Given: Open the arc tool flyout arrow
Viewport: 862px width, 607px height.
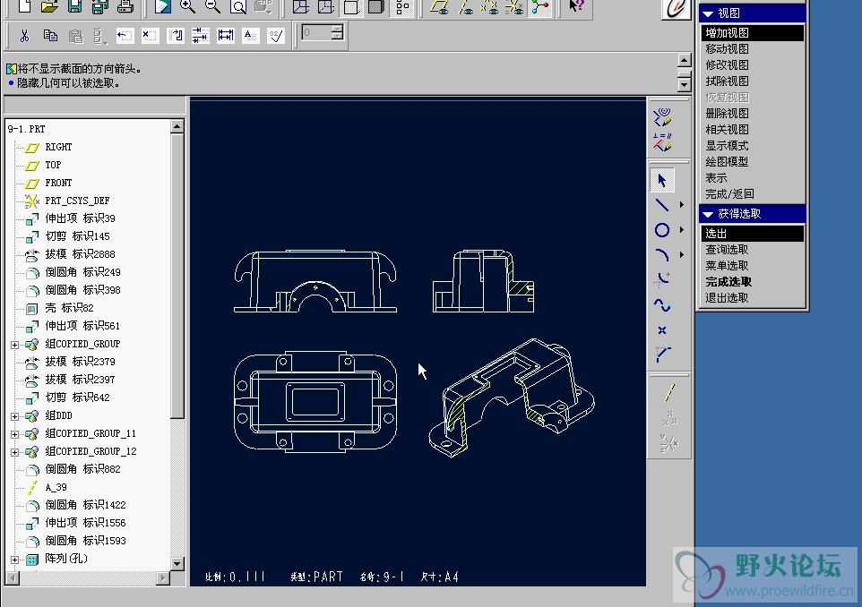Looking at the screenshot, I should click(682, 255).
